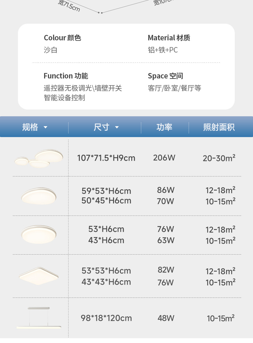This screenshot has width=253, height=343.
Task: Select the pebble-shaped ceiling lamp image
Action: (39, 194)
